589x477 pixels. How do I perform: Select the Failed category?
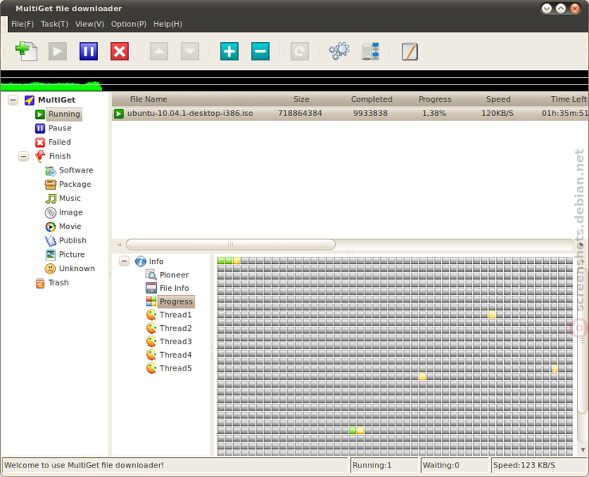click(60, 142)
